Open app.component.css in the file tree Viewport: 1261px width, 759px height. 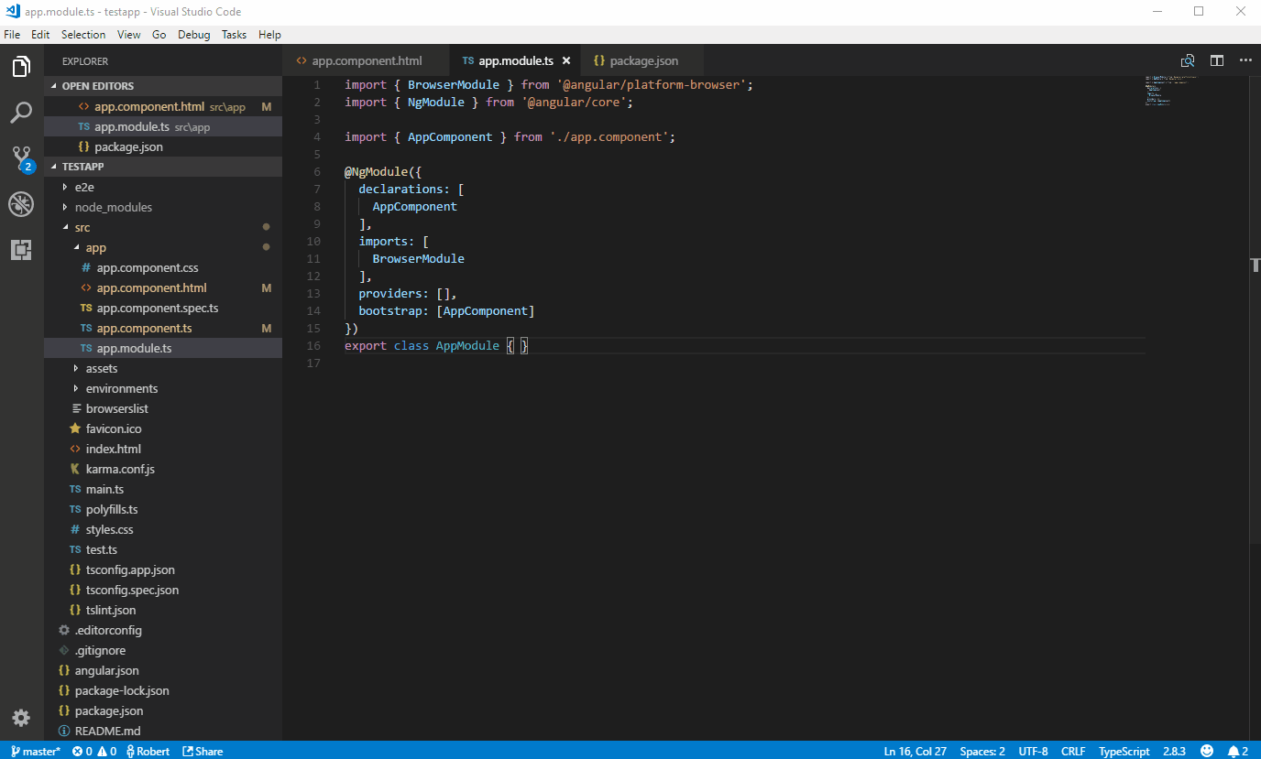pos(163,267)
